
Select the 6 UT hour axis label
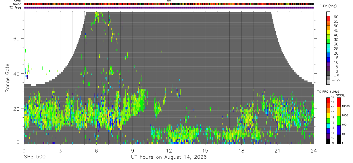(96, 151)
